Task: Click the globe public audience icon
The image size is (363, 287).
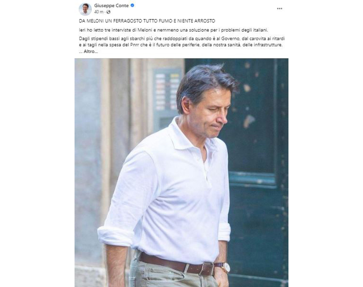Action: [x=108, y=12]
